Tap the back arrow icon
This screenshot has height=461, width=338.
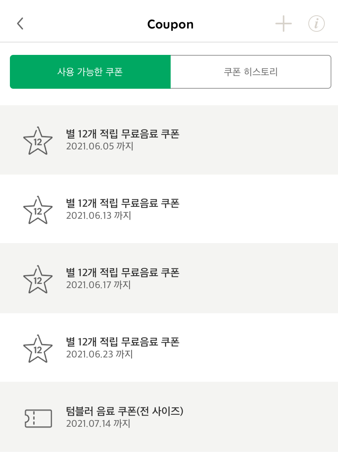click(20, 24)
